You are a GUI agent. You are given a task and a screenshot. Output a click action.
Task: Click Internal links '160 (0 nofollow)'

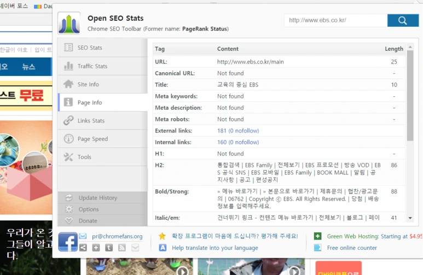tap(238, 142)
